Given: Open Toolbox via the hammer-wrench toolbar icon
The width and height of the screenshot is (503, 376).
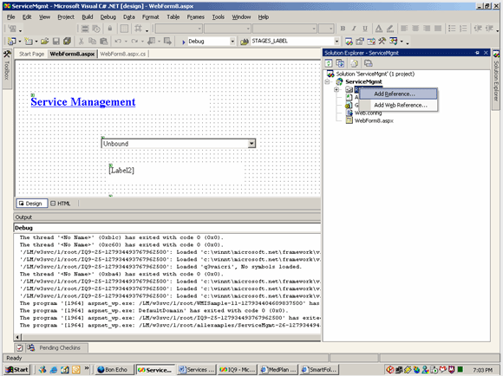Looking at the screenshot, I should pos(382,41).
